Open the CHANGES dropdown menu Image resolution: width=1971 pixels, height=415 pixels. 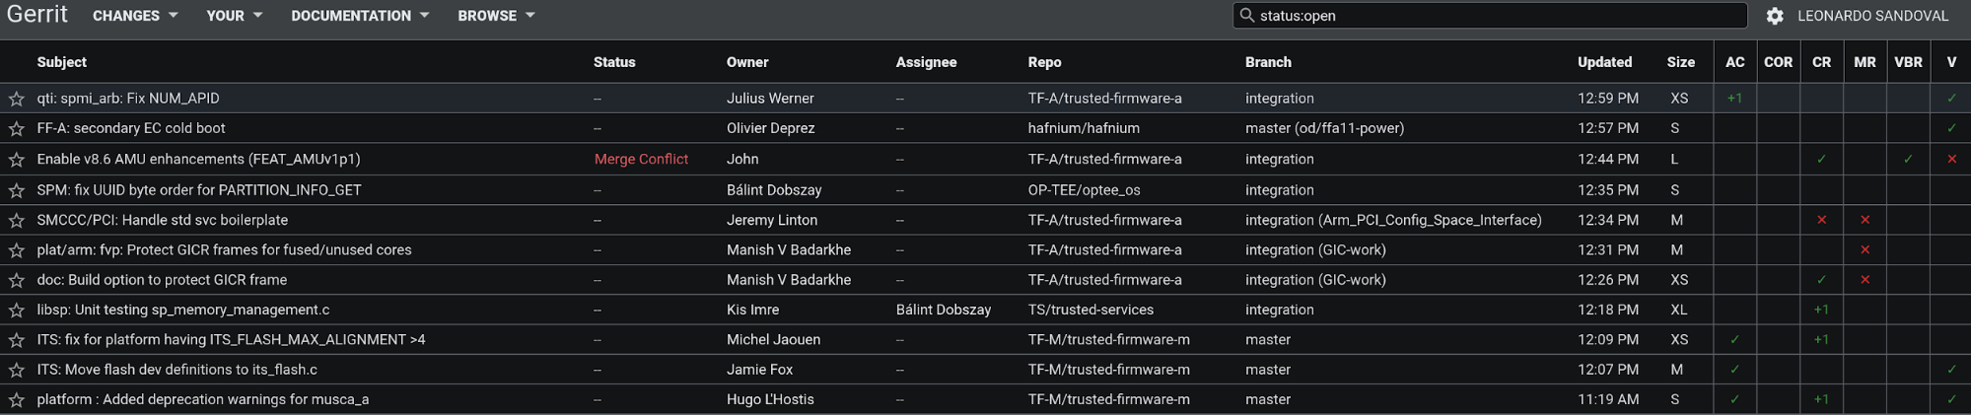click(x=135, y=16)
